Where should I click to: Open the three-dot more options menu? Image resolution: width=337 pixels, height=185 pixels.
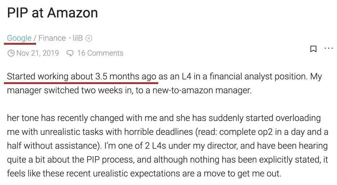(329, 48)
